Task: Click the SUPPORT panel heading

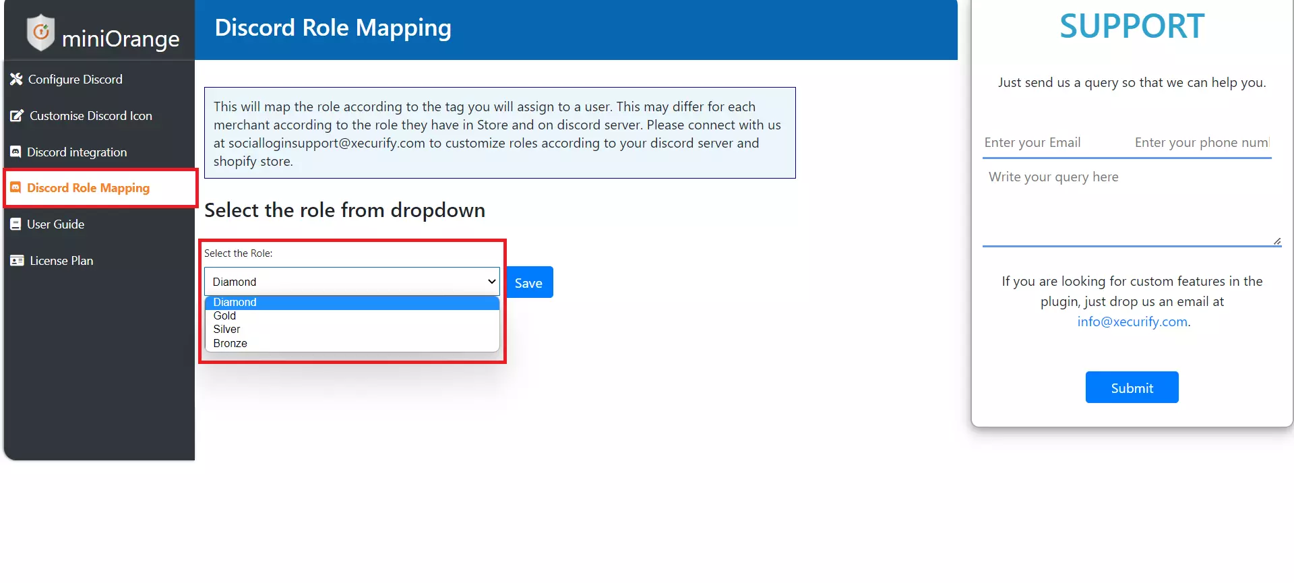Action: click(1132, 26)
